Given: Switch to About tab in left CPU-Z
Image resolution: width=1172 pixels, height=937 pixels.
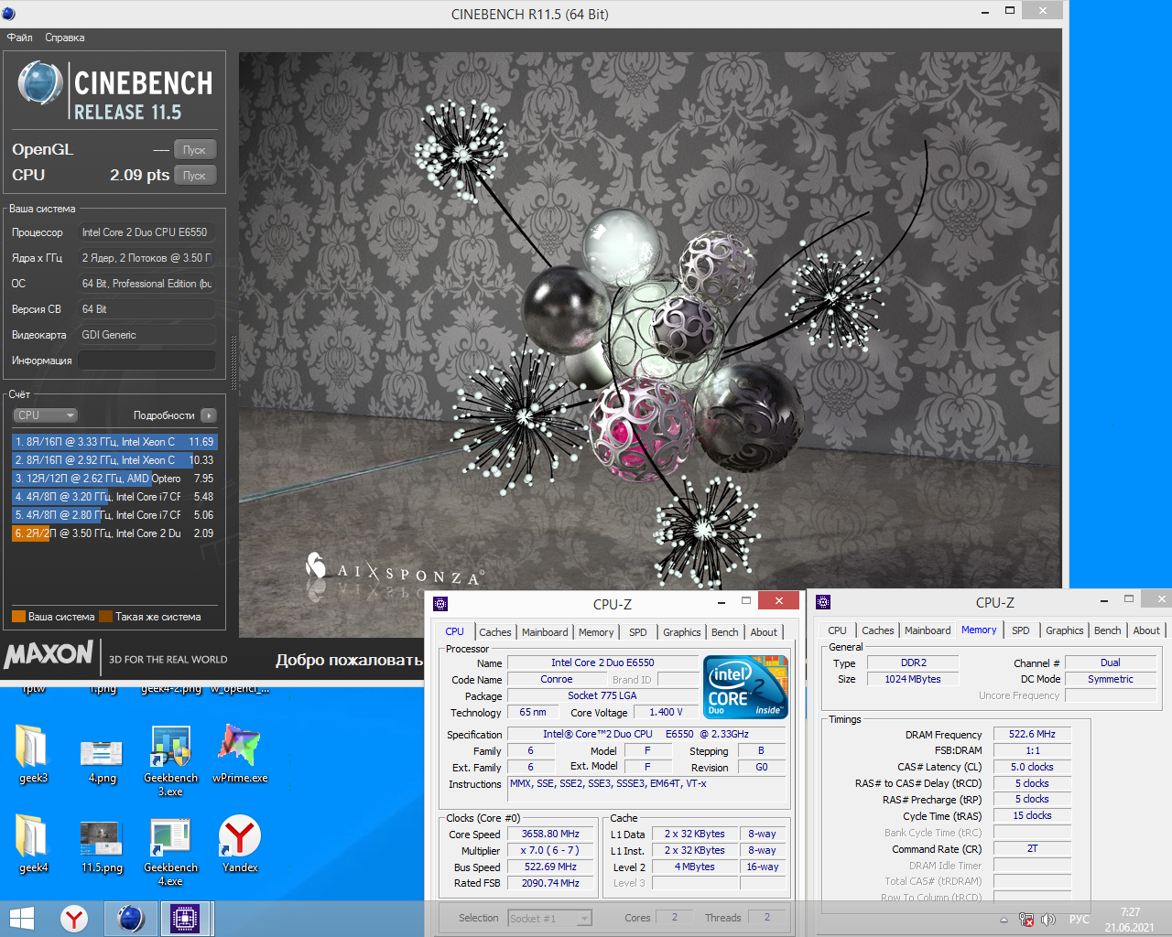Looking at the screenshot, I should point(764,632).
